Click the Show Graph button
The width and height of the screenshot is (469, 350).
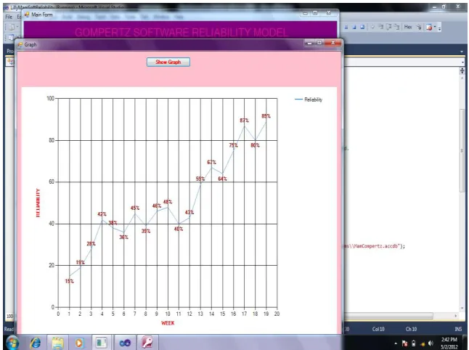pyautogui.click(x=168, y=62)
